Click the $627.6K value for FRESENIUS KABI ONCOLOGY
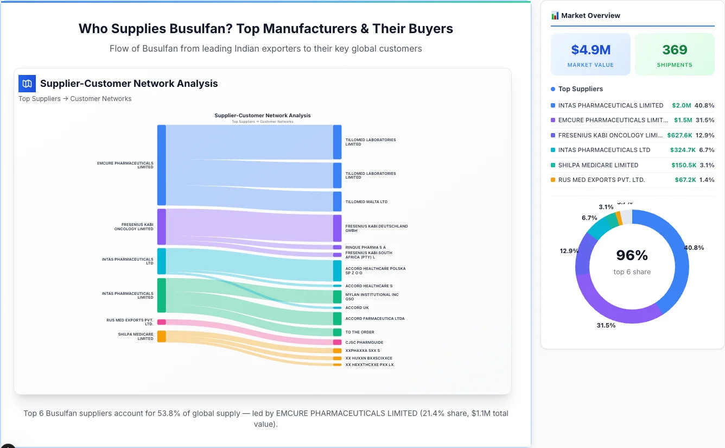Screen dimensions: 725x448 pyautogui.click(x=681, y=135)
